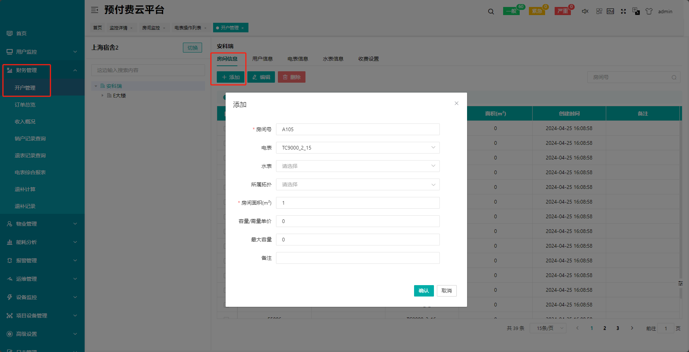This screenshot has width=689, height=352.
Task: Open the dashboard chart screen icon
Action: point(610,11)
